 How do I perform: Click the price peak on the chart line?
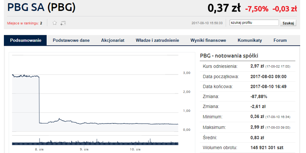(x=59, y=118)
